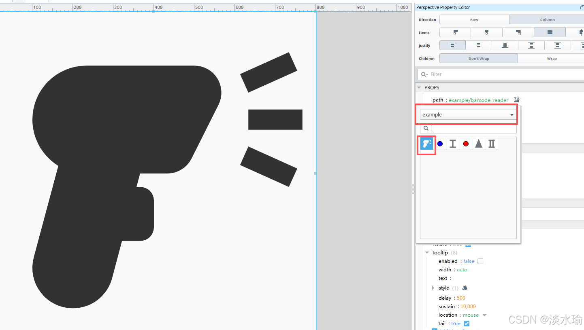Pick the blue circle icon
Viewport: 584px width, 330px height.
pyautogui.click(x=440, y=144)
